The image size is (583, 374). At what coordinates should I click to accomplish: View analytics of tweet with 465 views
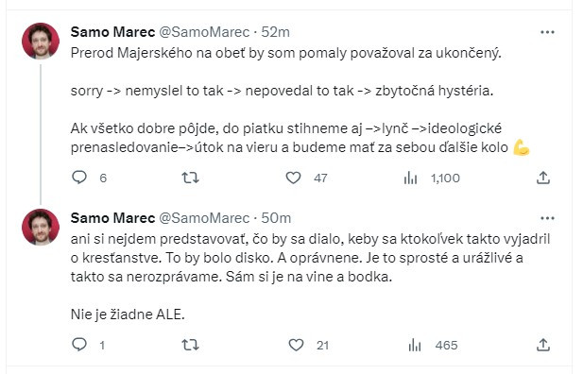point(414,346)
